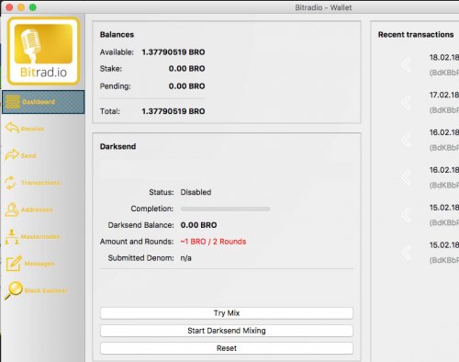Click the Recent transactions heading
459x362 pixels.
[416, 35]
